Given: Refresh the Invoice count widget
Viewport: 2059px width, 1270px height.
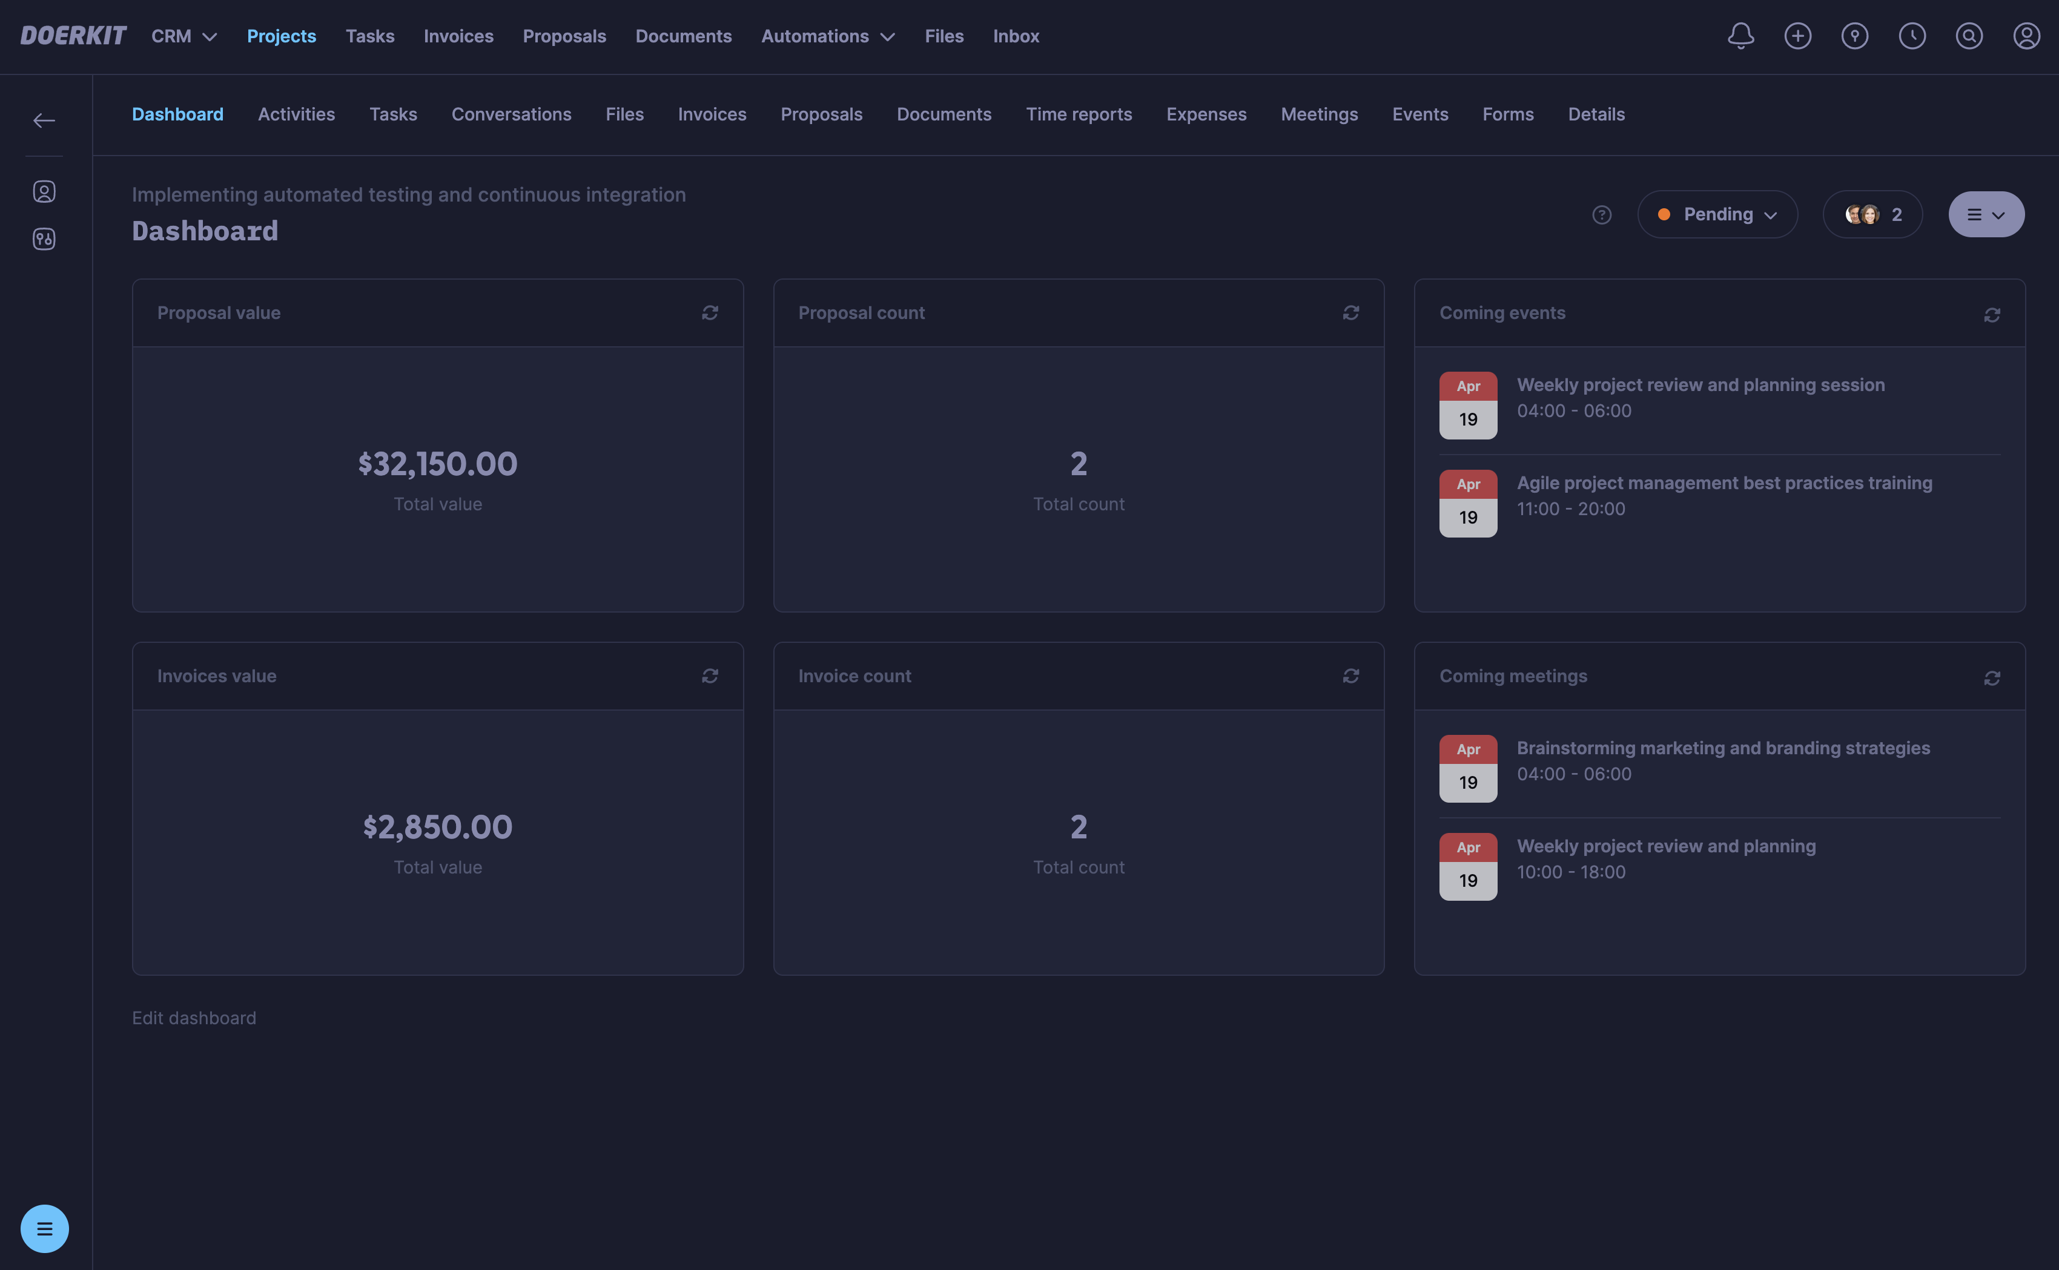Looking at the screenshot, I should pyautogui.click(x=1351, y=676).
